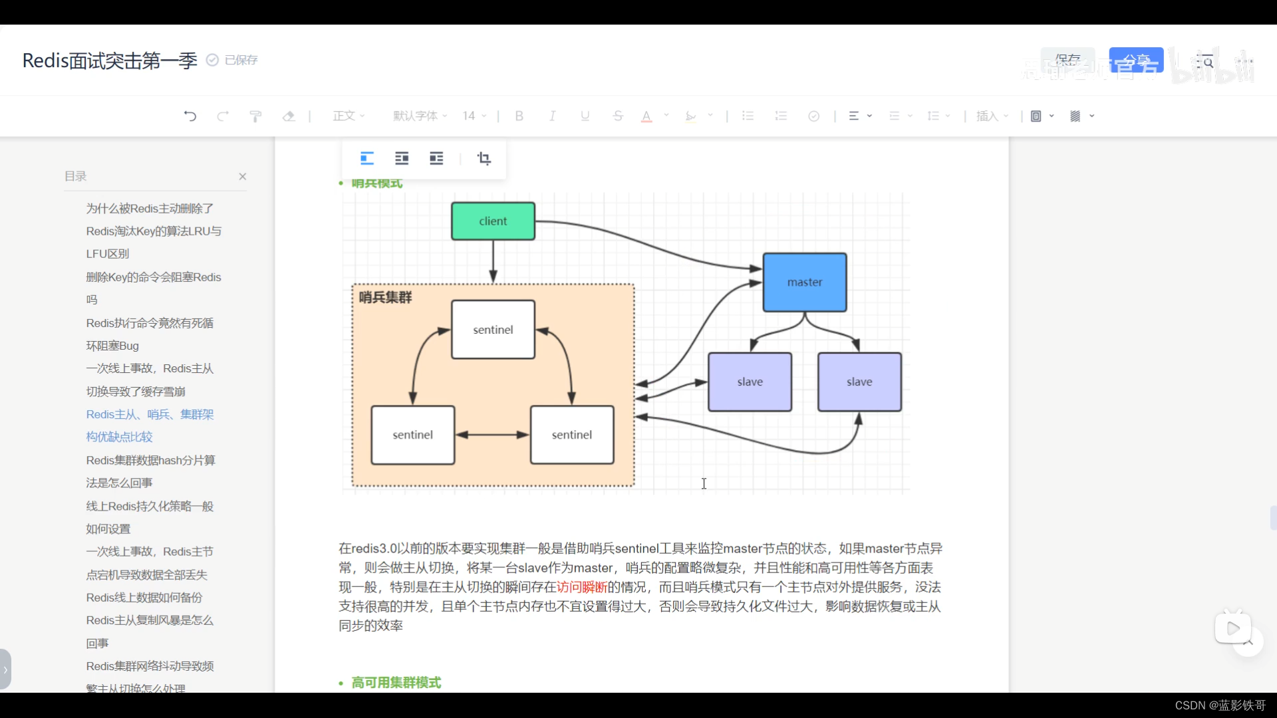Go to outline entry Redis执行命令竟然有死循环阻塞Bug
The width and height of the screenshot is (1277, 718).
[x=150, y=334]
